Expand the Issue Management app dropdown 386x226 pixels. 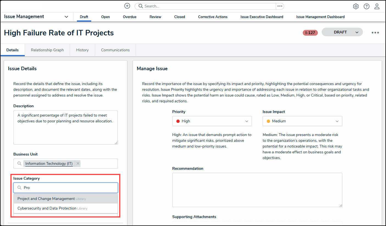click(x=66, y=17)
